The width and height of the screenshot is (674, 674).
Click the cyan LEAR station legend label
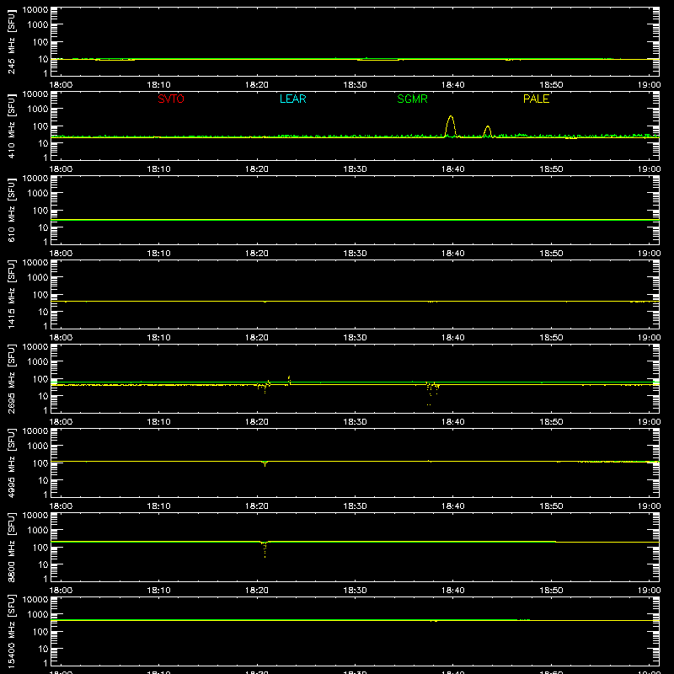click(292, 99)
